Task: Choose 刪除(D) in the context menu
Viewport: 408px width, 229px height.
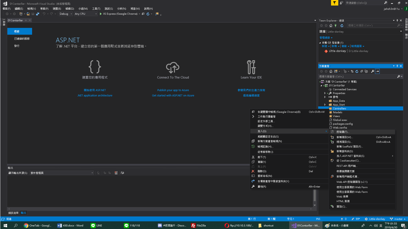Action: click(289, 171)
